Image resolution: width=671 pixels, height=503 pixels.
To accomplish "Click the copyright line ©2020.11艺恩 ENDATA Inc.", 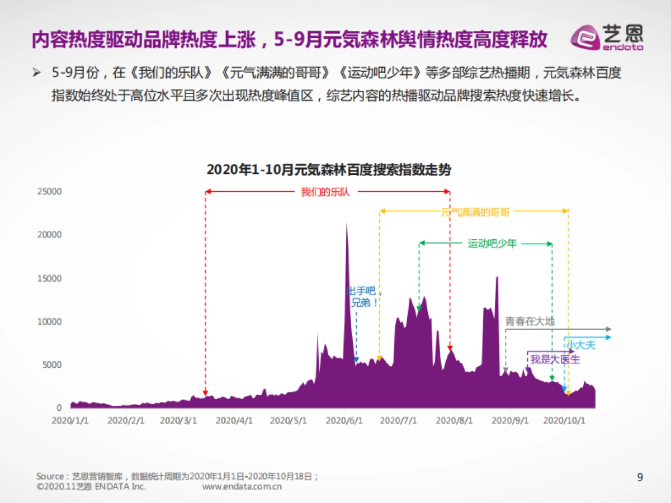I will [91, 486].
